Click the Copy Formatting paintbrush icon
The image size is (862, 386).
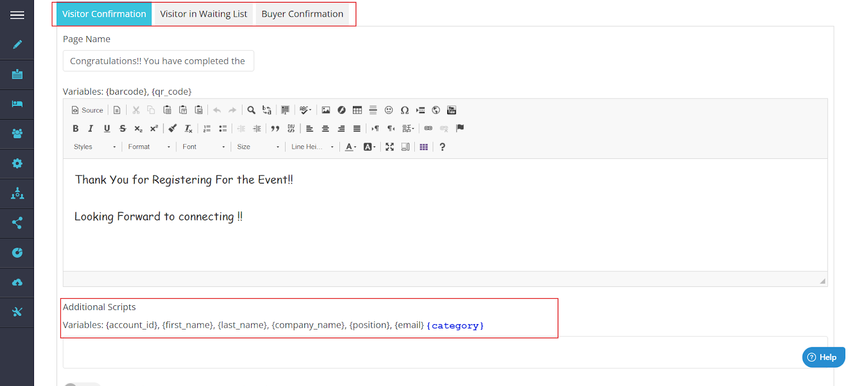(x=172, y=128)
